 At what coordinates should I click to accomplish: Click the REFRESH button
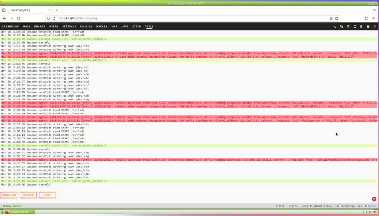point(28,195)
